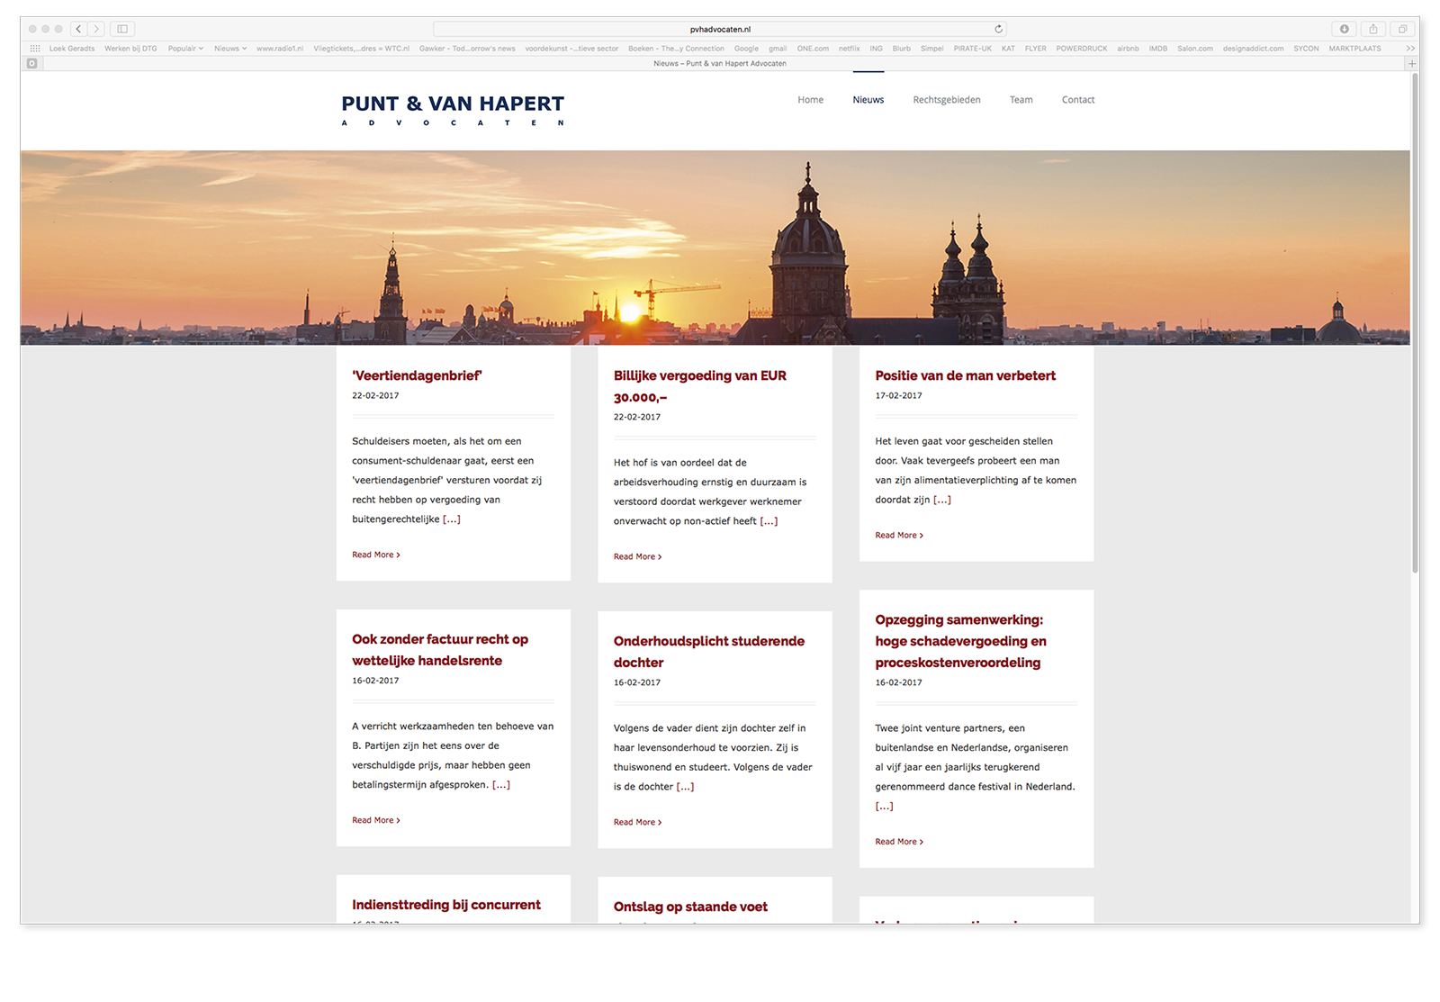Click the Share icon in the toolbar

point(1372,29)
